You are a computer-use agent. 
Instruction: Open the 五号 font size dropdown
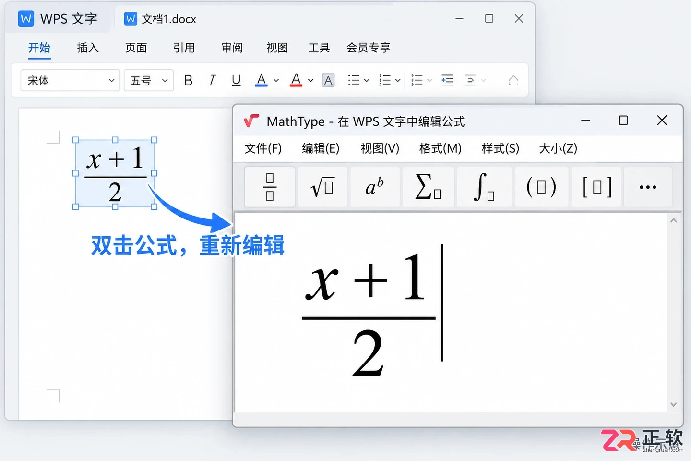pyautogui.click(x=149, y=80)
